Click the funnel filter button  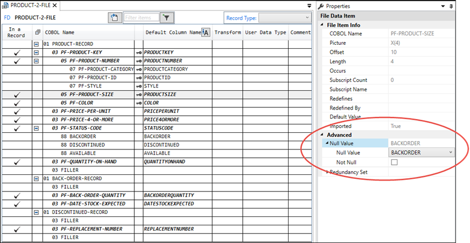(166, 18)
